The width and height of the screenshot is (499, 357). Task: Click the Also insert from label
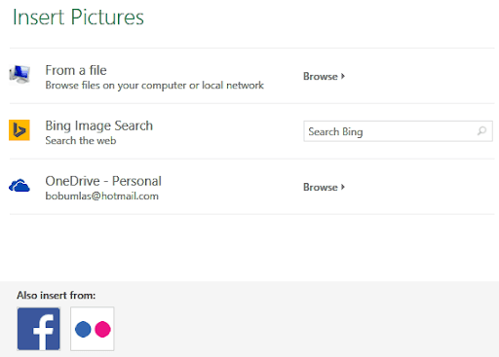pyautogui.click(x=57, y=295)
